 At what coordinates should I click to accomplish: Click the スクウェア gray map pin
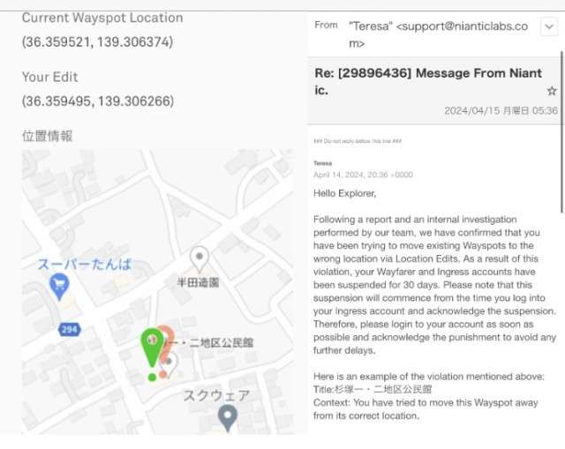pyautogui.click(x=228, y=417)
